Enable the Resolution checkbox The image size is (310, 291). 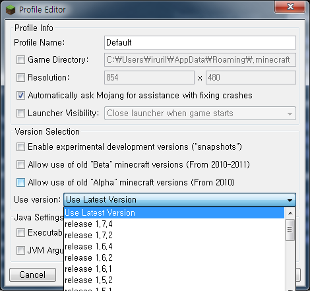pyautogui.click(x=20, y=77)
